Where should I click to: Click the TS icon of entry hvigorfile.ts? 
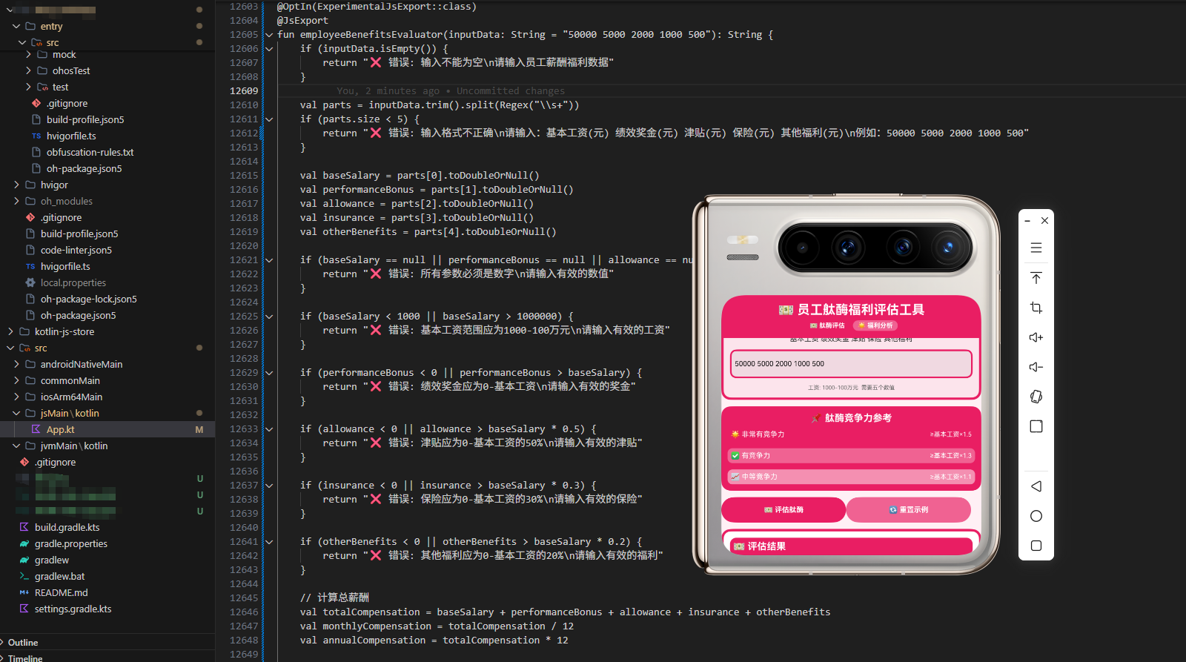(x=36, y=136)
